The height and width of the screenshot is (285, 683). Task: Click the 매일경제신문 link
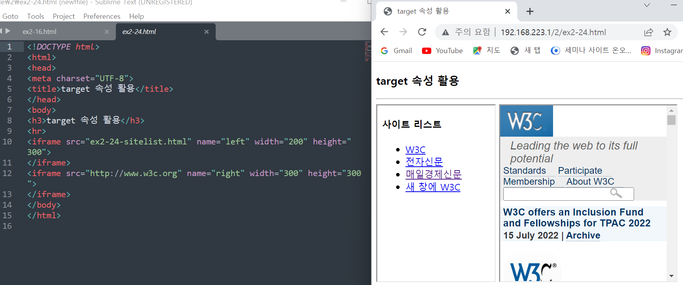point(434,174)
